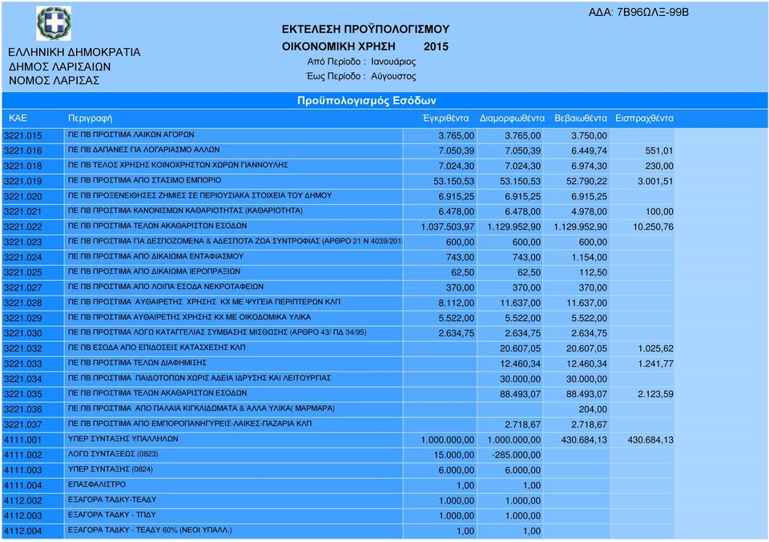Select row ΥΠΕΡ ΣΥΝΤΑΞΗΣ (0824)

pos(338,471)
